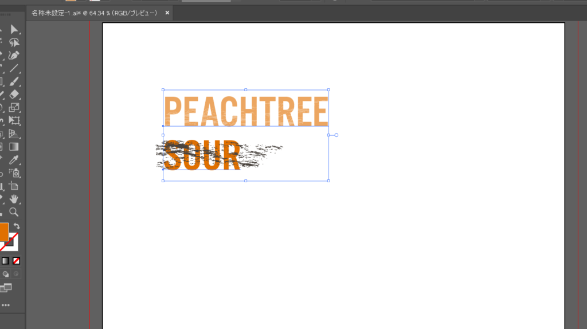Choose the Perspective Grid tool
Screen dimensions: 587x329
tap(14, 134)
